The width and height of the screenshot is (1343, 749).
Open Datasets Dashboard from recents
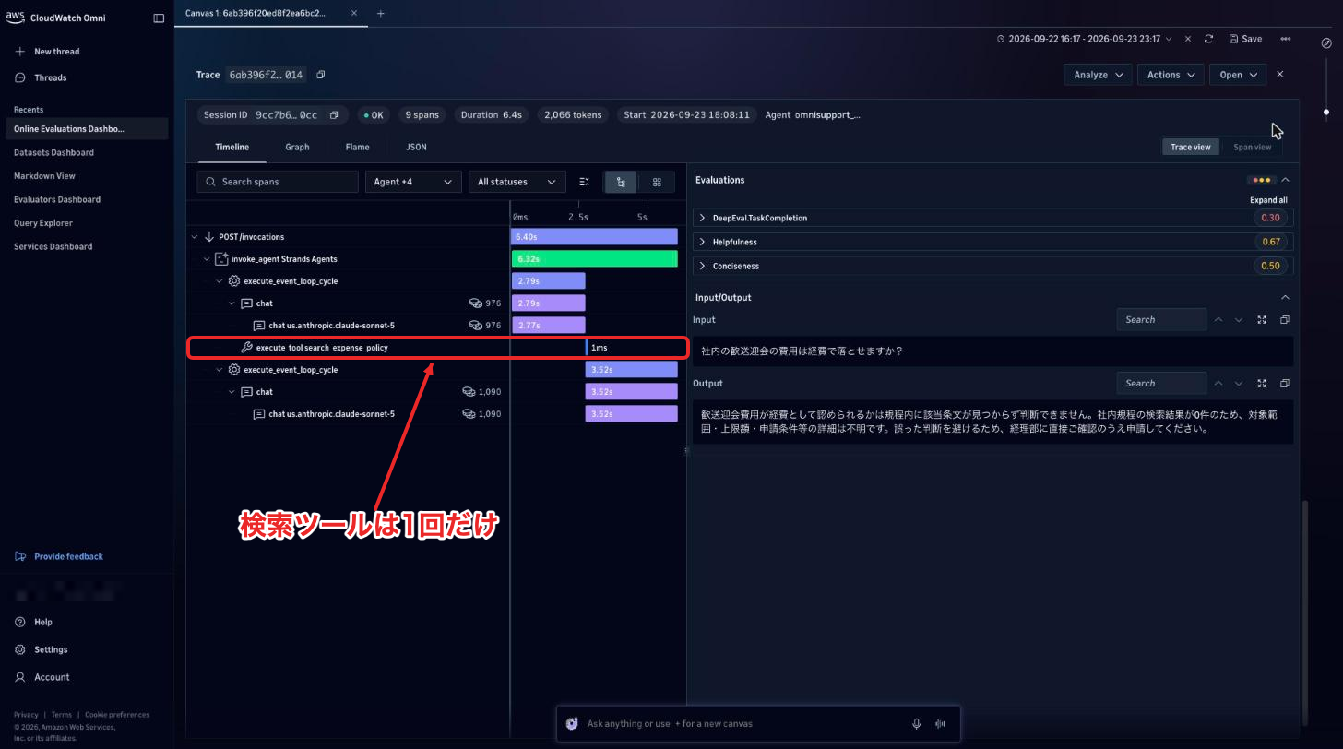[x=53, y=152]
